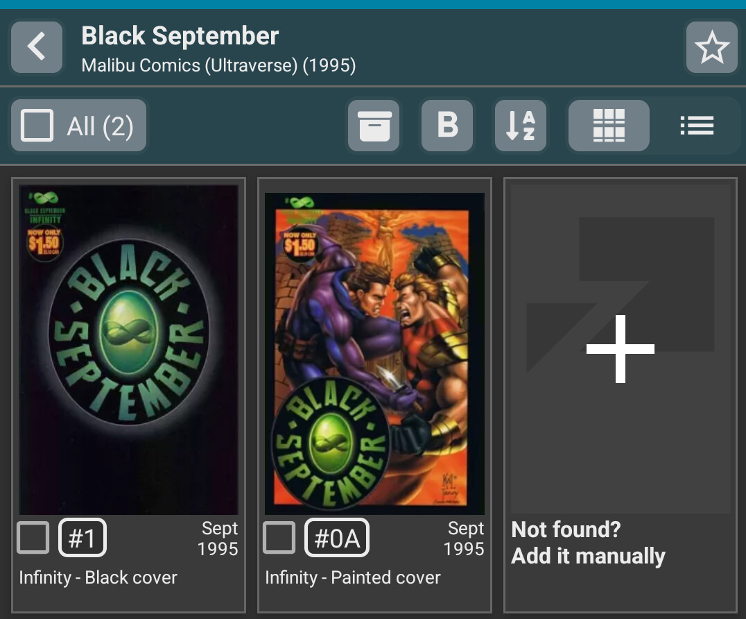The width and height of the screenshot is (746, 619).
Task: Favorite this series with the star icon
Action: tap(711, 47)
